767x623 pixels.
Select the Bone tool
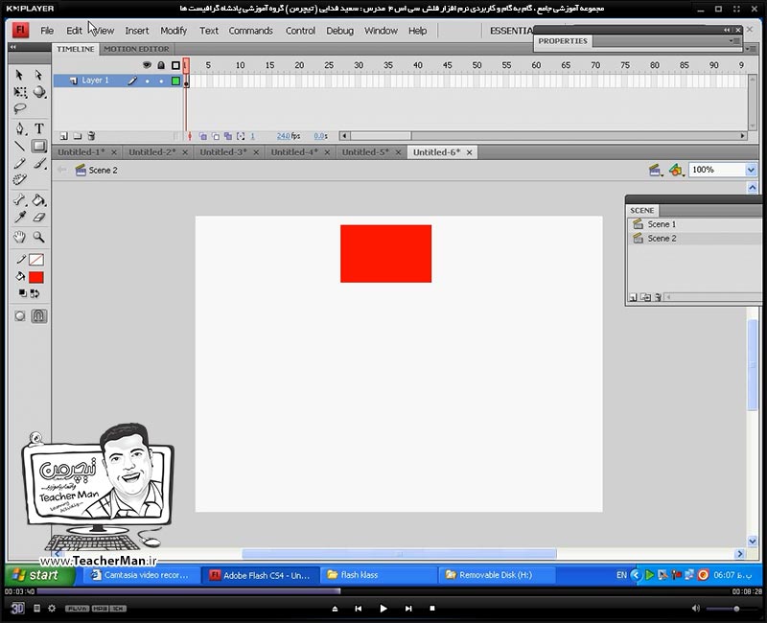pos(19,200)
